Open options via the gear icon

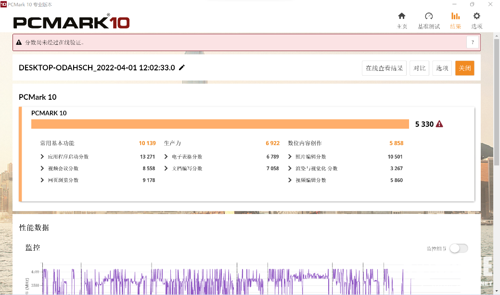(x=476, y=16)
